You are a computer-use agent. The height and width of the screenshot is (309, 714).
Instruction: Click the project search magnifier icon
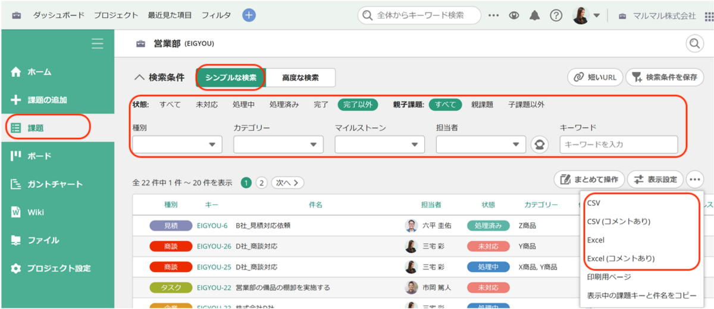694,43
